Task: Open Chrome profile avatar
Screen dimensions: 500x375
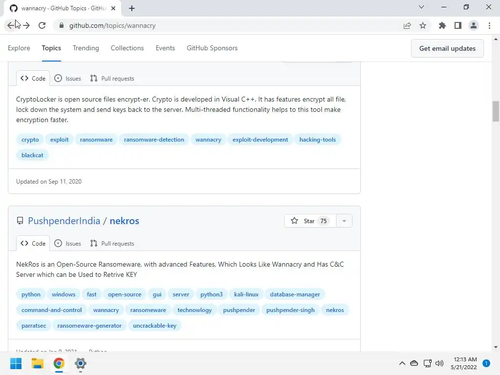Action: pyautogui.click(x=474, y=25)
